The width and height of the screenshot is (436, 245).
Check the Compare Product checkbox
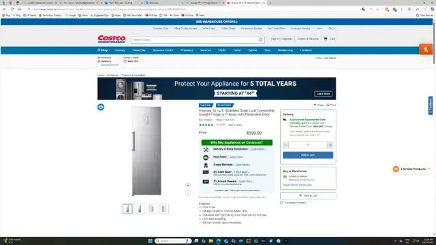tap(281, 203)
